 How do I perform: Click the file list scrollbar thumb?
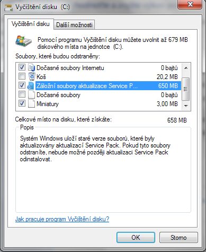186,89
